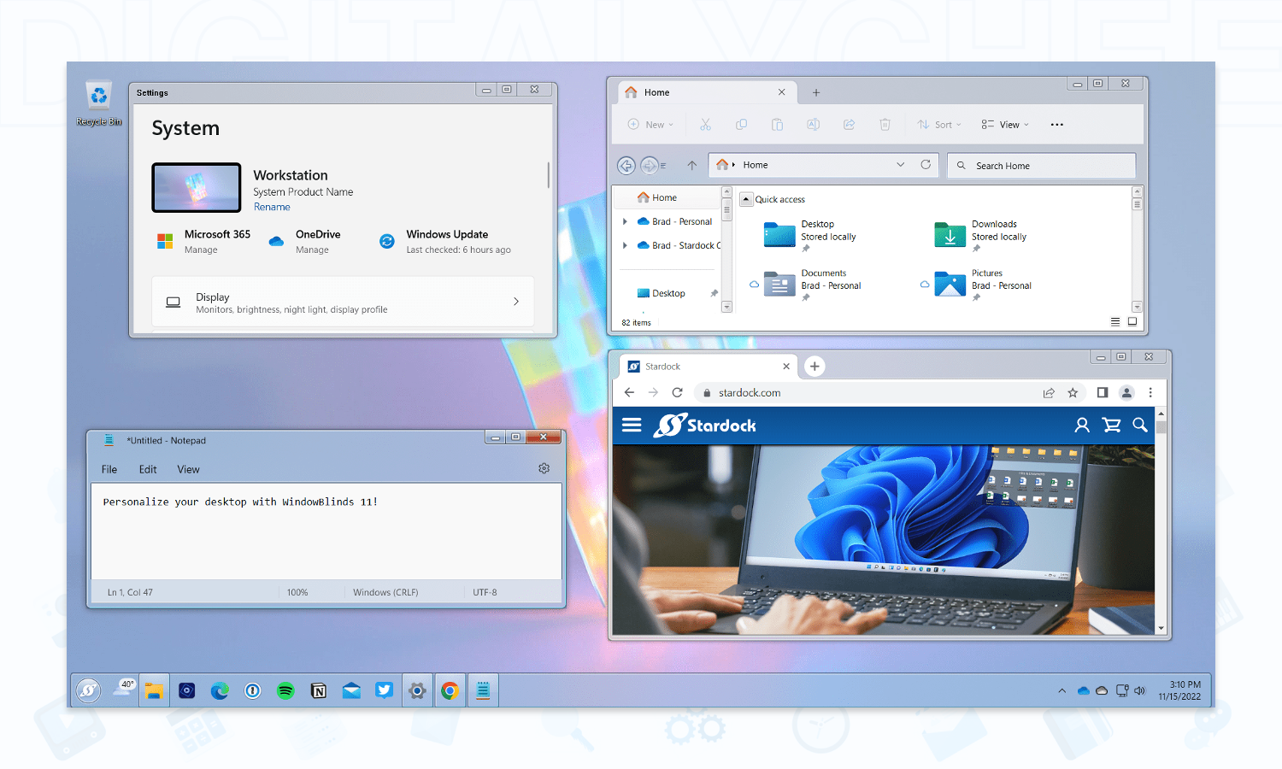Collapse the Quick access section
Screen dimensions: 1282x769
coord(746,199)
